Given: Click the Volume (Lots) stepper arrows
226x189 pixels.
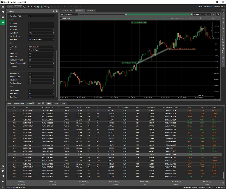Looking at the screenshot, I should (x=53, y=74).
